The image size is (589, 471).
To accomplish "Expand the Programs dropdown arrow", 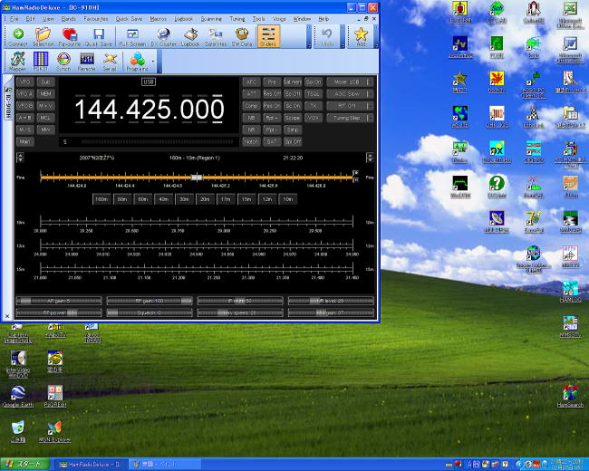I will click(153, 62).
